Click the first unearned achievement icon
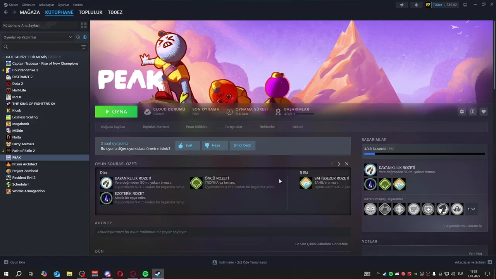 pos(370,209)
